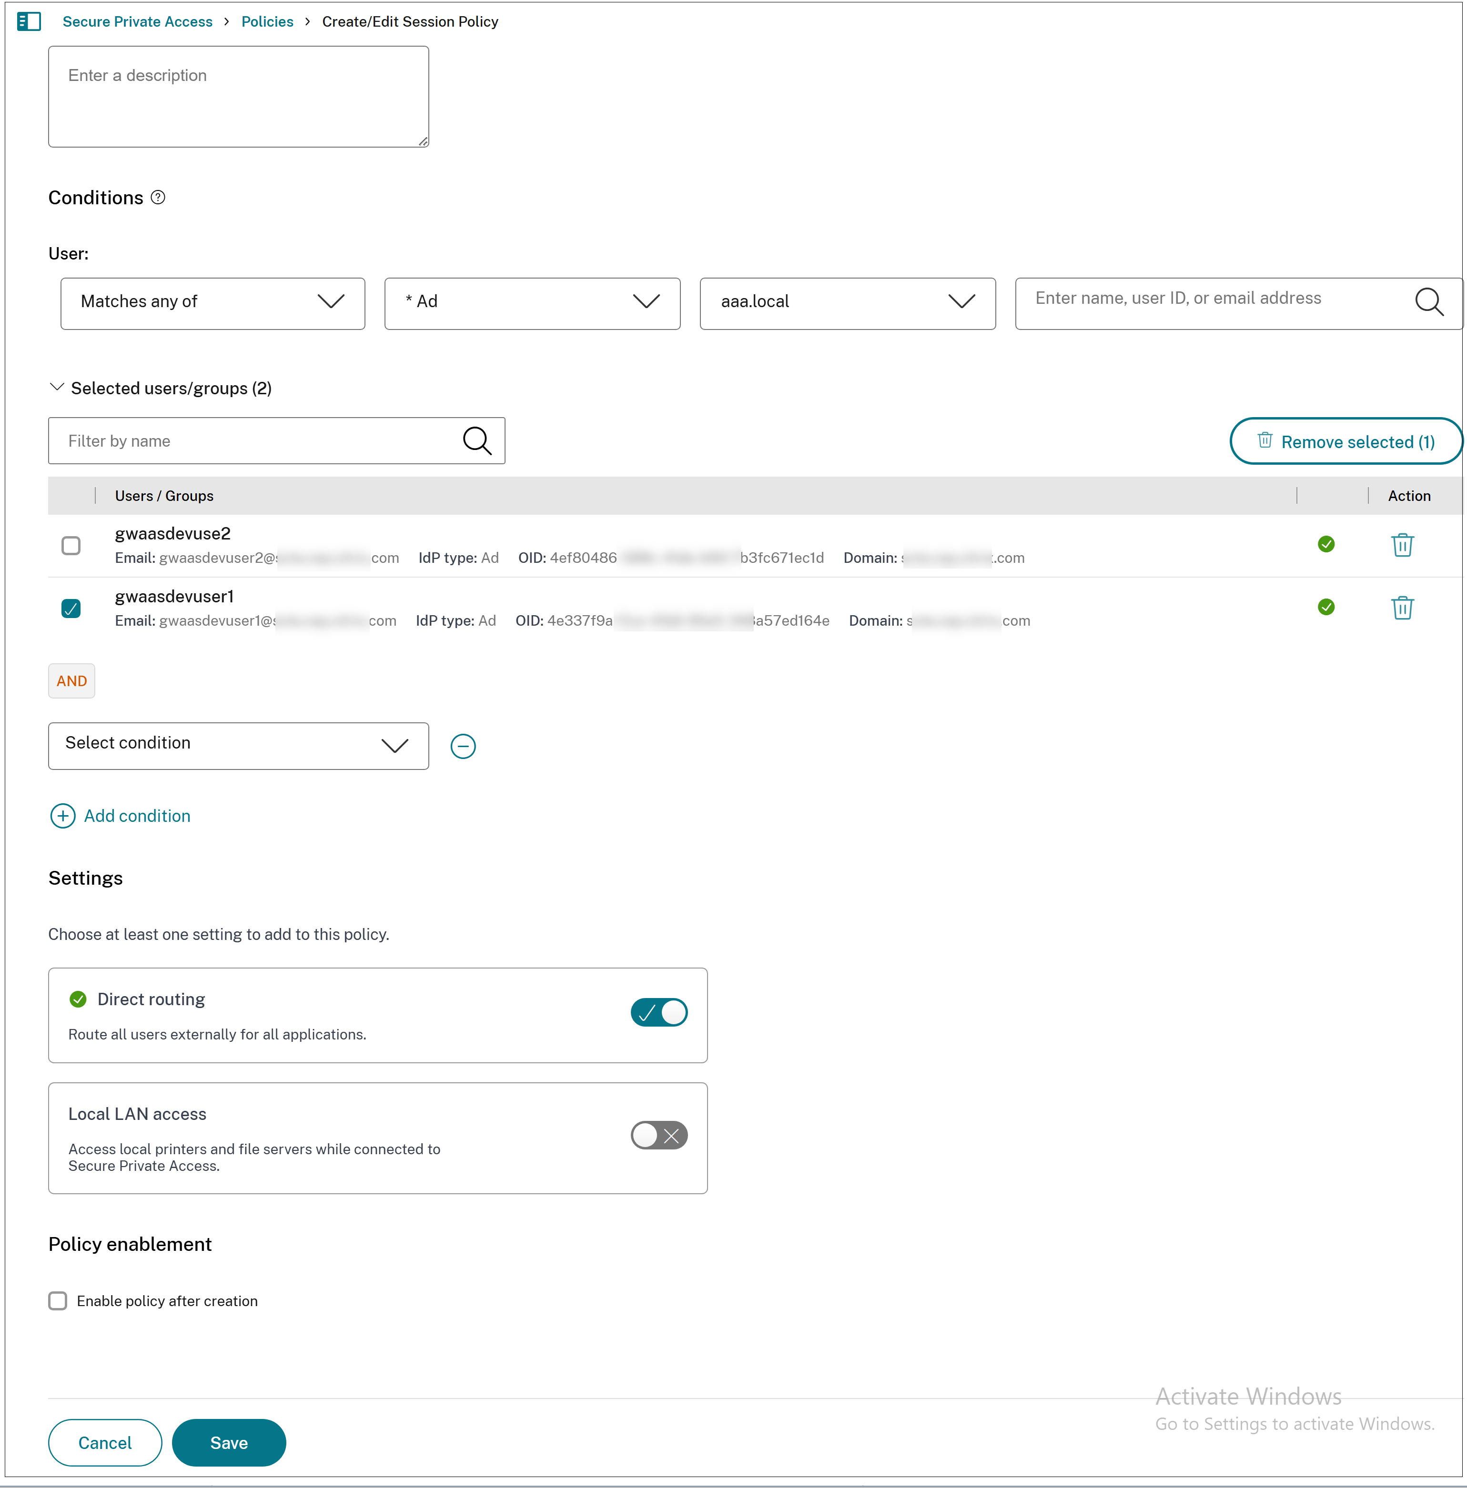The image size is (1467, 1488).
Task: Click the Save button
Action: pos(229,1442)
